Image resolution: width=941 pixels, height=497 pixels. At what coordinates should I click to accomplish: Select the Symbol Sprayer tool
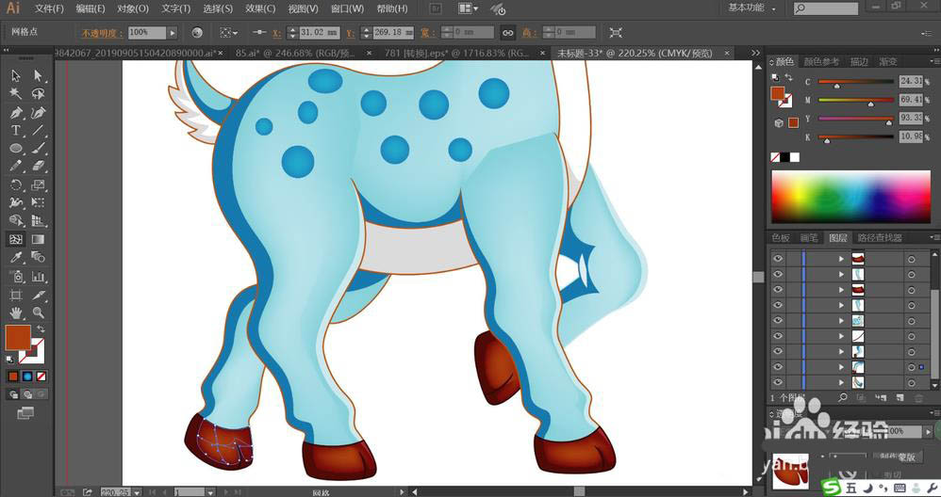16,276
